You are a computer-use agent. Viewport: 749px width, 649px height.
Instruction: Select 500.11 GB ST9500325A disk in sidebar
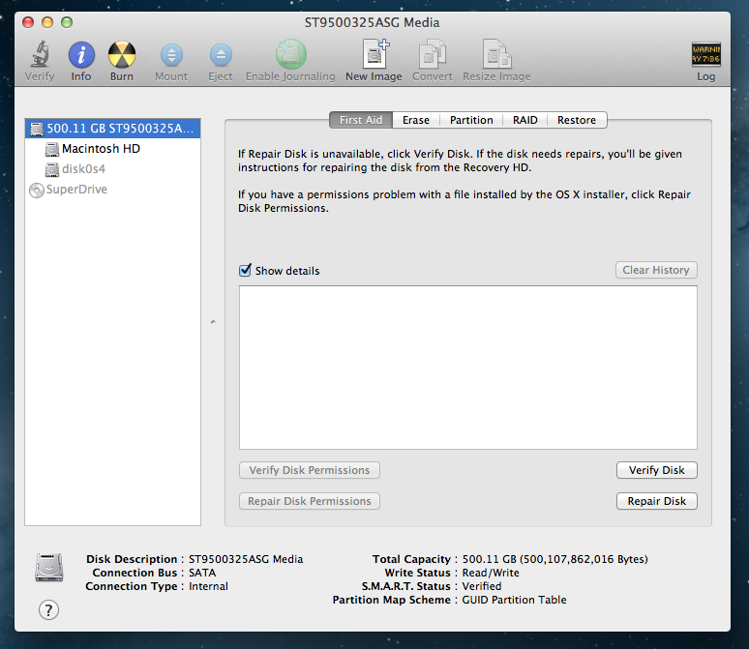point(112,129)
